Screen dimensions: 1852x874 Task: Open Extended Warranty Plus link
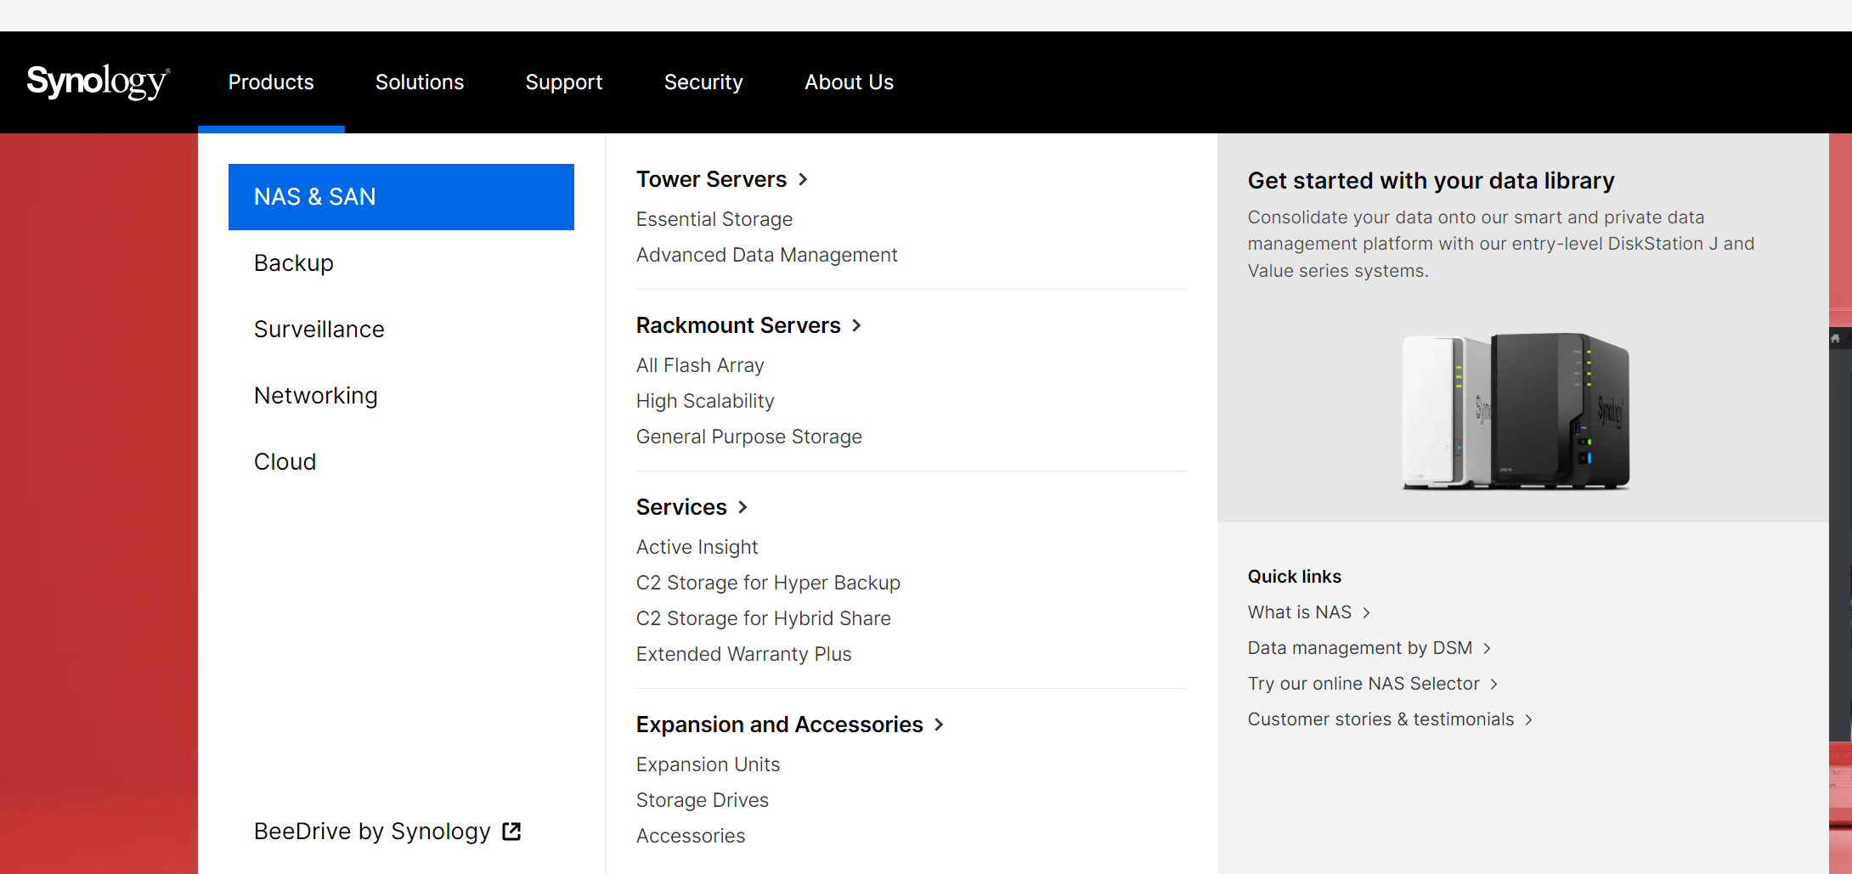point(744,654)
